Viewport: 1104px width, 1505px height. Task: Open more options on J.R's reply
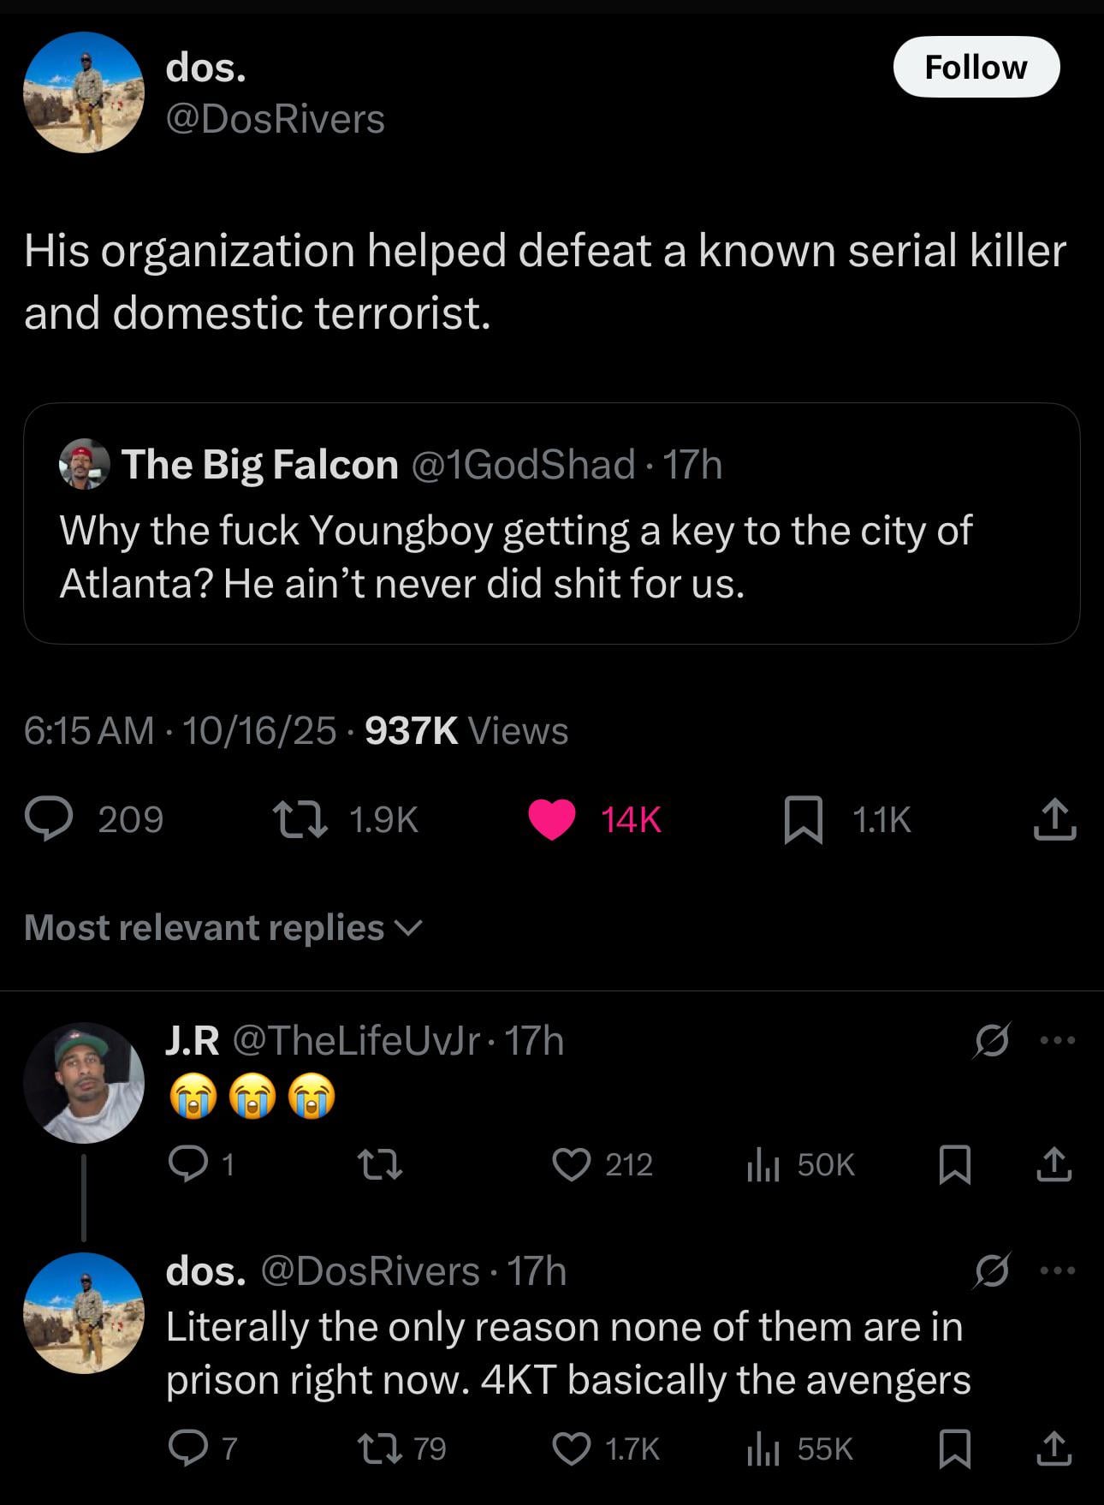(x=1058, y=1041)
